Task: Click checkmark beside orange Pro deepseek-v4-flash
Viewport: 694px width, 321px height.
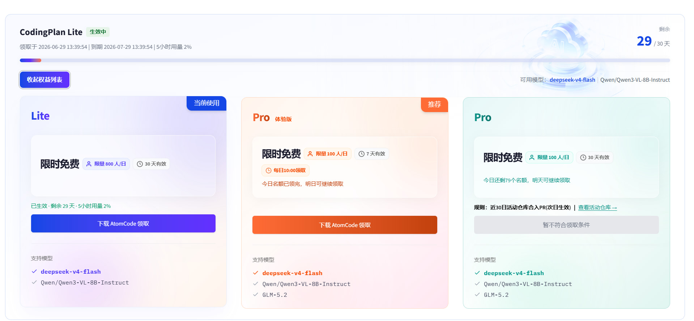Action: (x=256, y=273)
